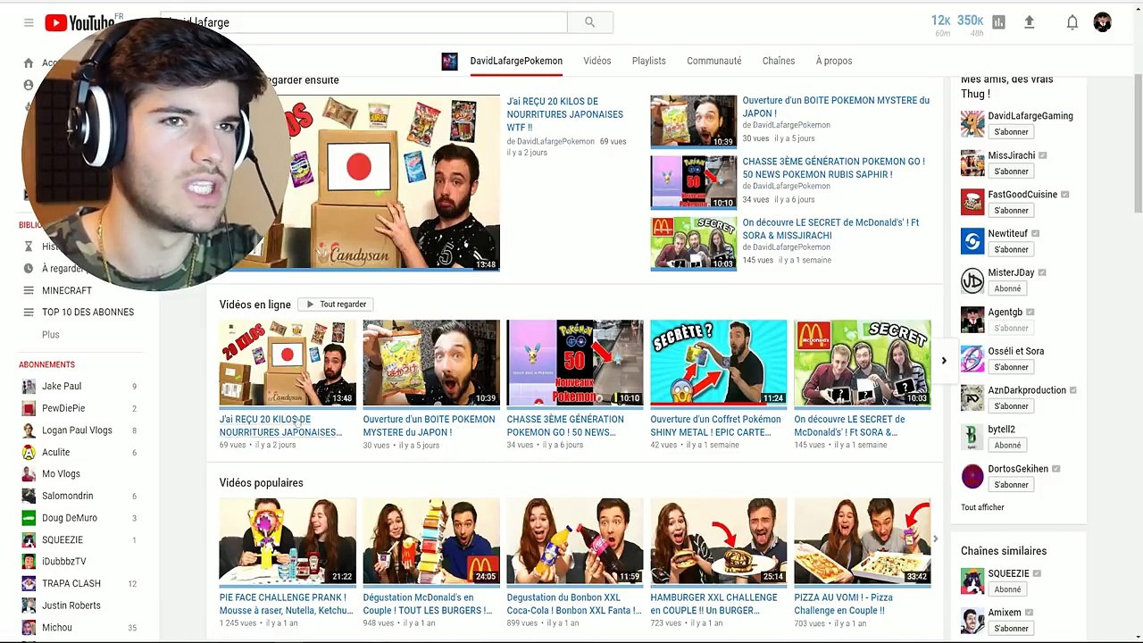Image resolution: width=1143 pixels, height=643 pixels.
Task: Click the Michou channel avatar
Action: (x=29, y=627)
